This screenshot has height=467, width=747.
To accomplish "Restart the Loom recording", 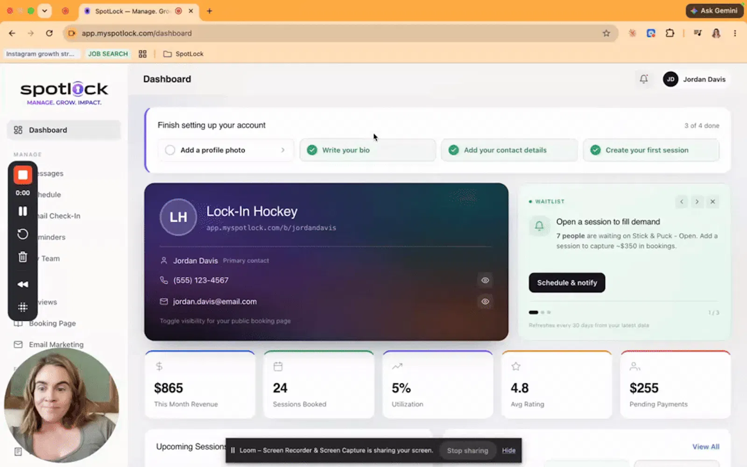I will 22,234.
